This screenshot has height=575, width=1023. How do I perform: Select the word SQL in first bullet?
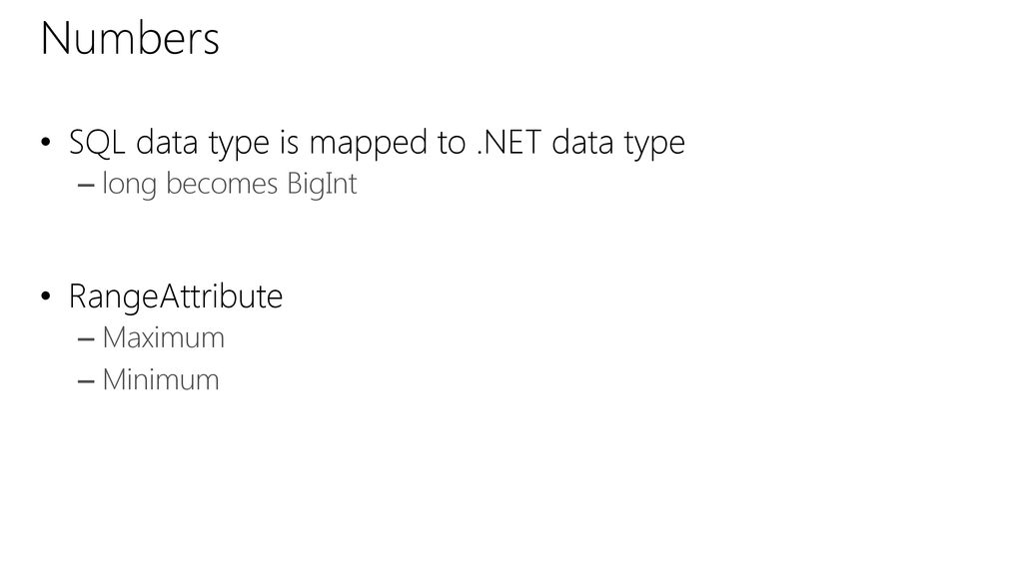click(x=97, y=142)
